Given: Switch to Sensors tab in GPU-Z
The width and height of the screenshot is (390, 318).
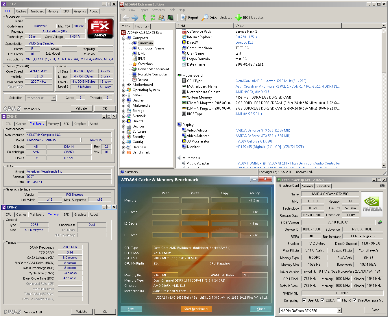Looking at the screenshot, I should (308, 186).
